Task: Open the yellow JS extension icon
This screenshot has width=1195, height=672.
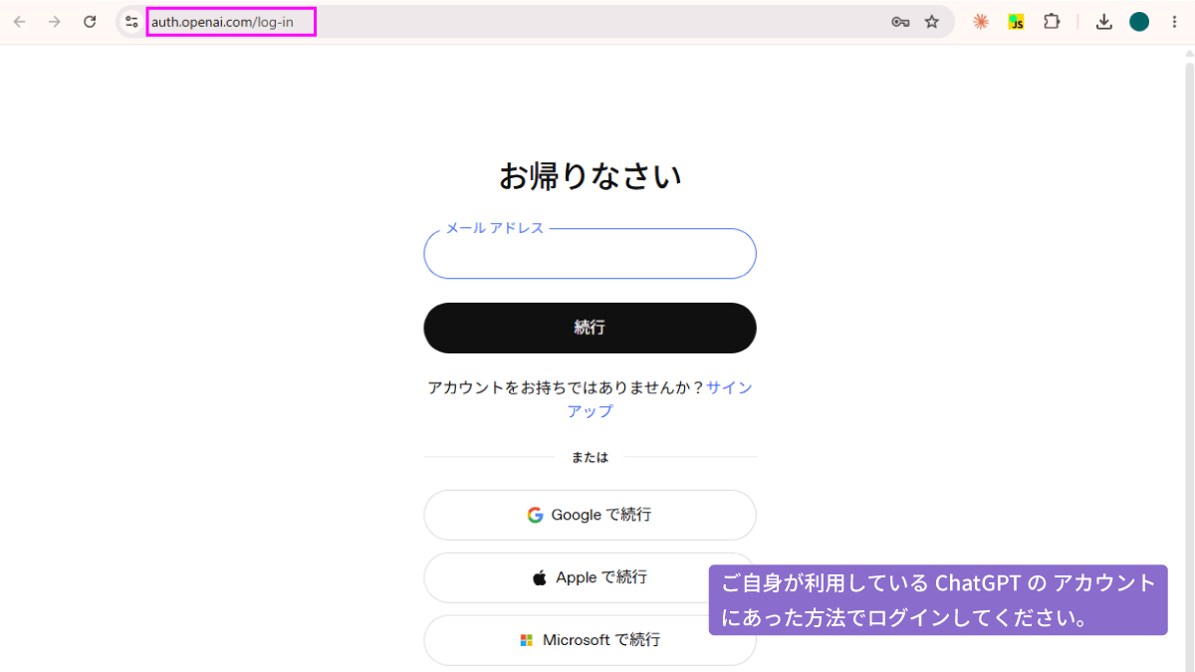Action: click(1016, 22)
